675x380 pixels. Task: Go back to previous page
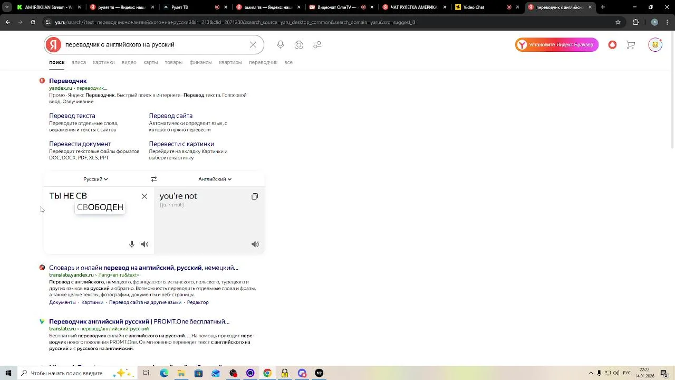[7, 22]
